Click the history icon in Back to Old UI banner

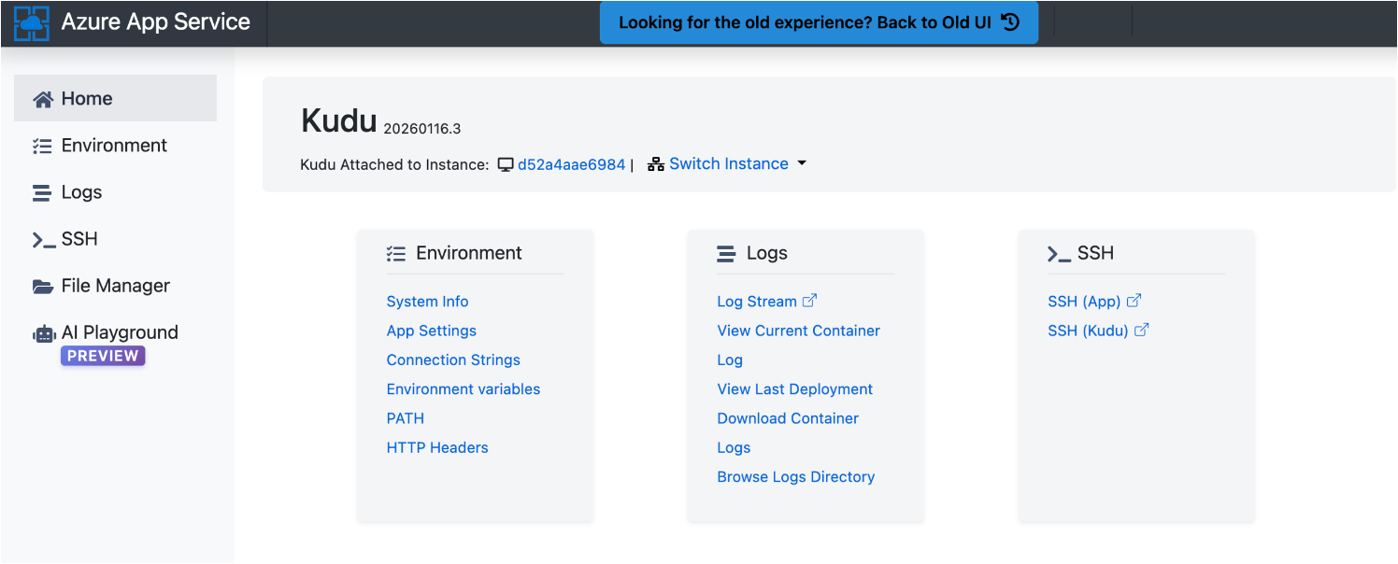click(x=1010, y=22)
